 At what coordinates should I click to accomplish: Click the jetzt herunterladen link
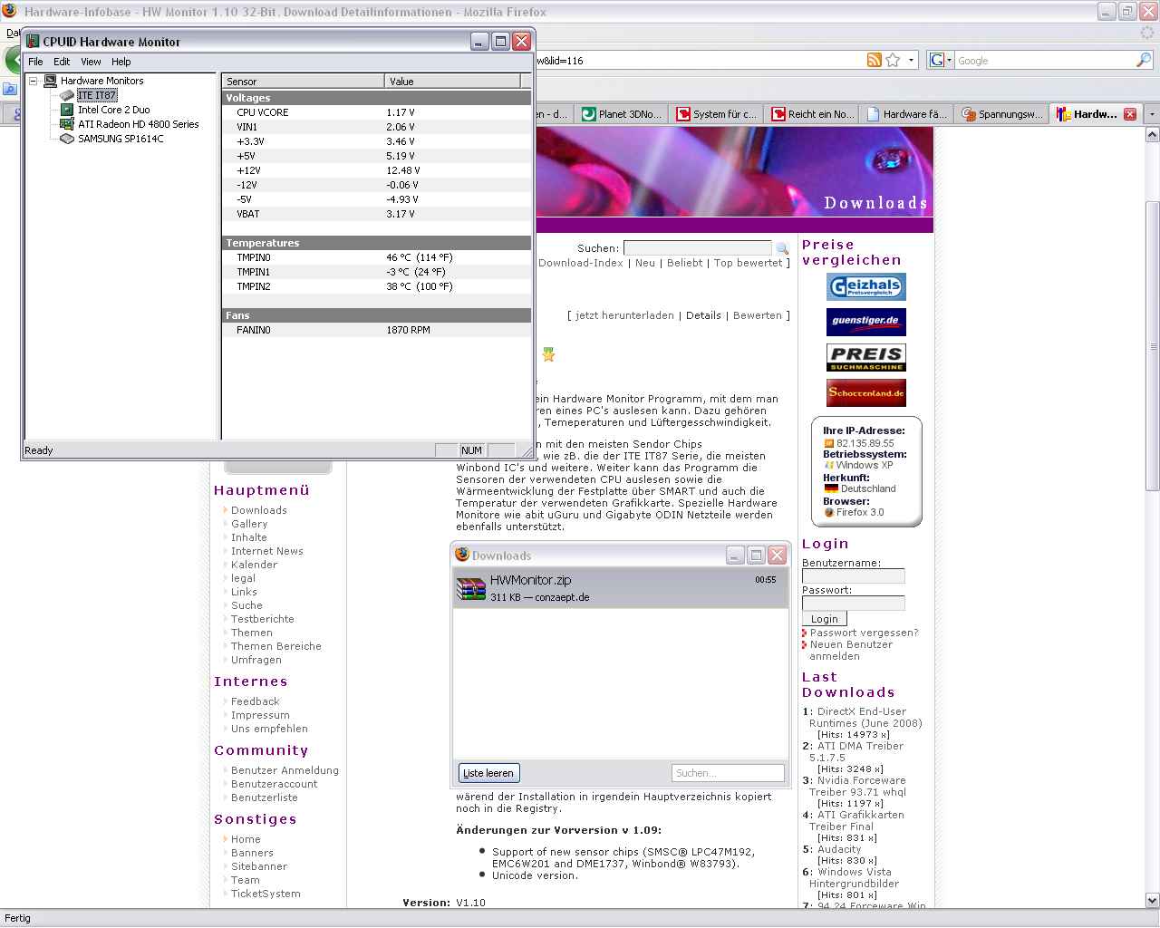[x=624, y=315]
